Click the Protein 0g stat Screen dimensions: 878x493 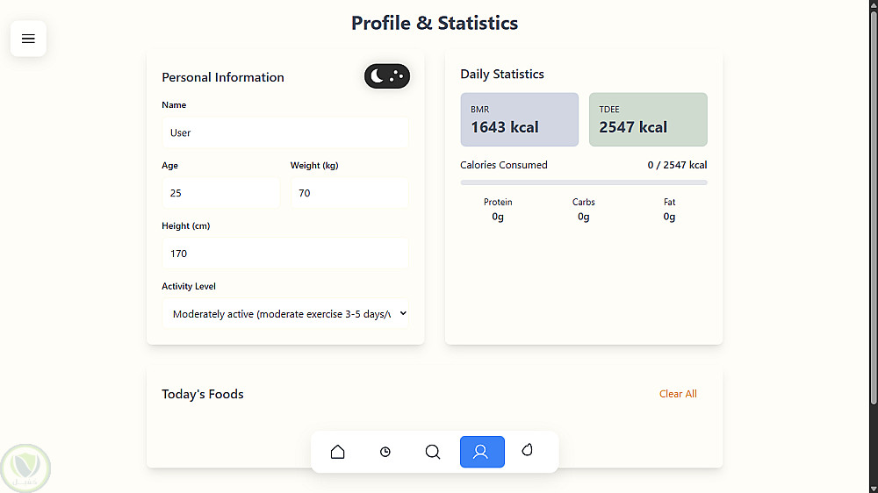click(x=498, y=210)
